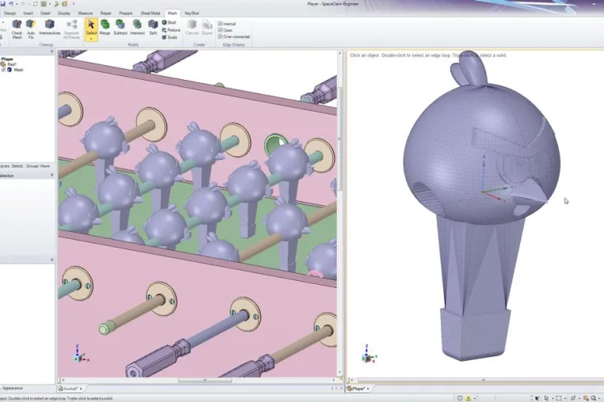Click the Appearance panel label
Image resolution: width=604 pixels, height=402 pixels.
pyautogui.click(x=13, y=388)
